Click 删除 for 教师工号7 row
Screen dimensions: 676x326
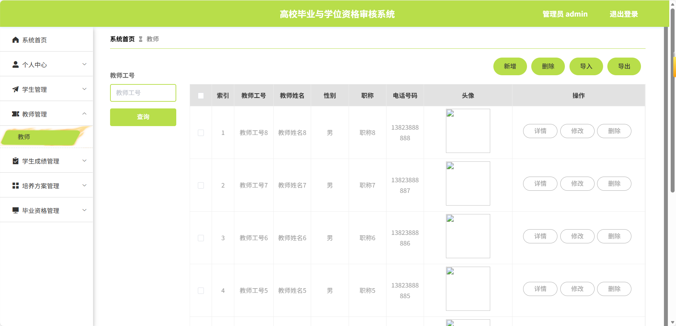point(614,184)
